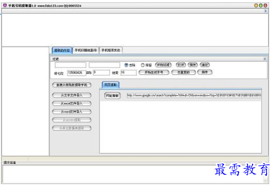This screenshot has width=274, height=185.
Task: Click the 去重复的 button
Action: [183, 72]
